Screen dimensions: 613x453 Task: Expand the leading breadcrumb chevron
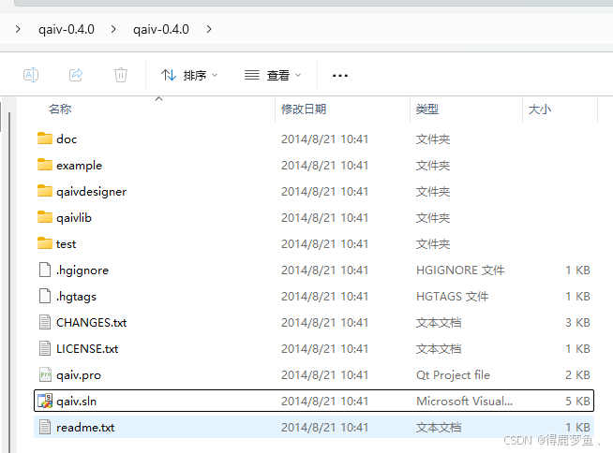coord(18,29)
